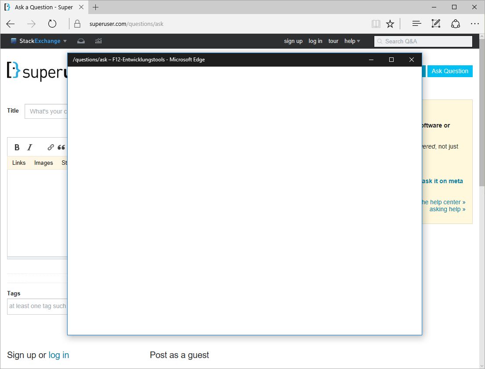Focus the Tags input field
The image size is (485, 369).
pos(37,306)
